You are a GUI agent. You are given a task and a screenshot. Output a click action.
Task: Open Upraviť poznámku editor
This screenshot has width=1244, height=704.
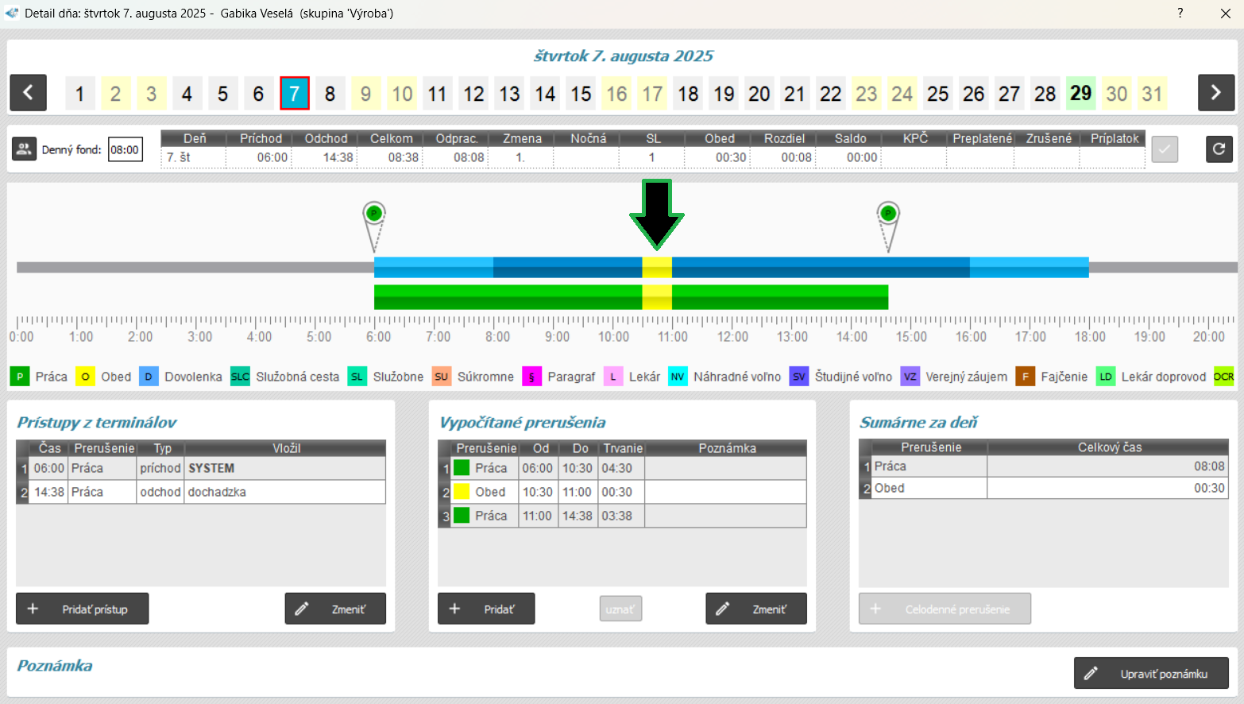click(x=1151, y=673)
